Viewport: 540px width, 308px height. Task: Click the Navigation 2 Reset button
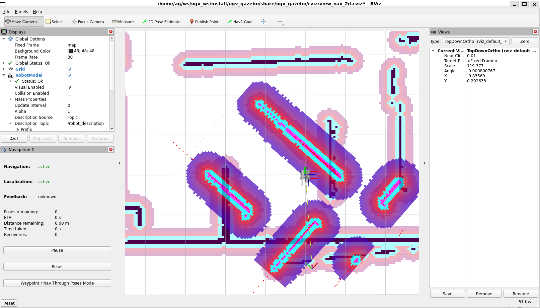click(x=57, y=266)
